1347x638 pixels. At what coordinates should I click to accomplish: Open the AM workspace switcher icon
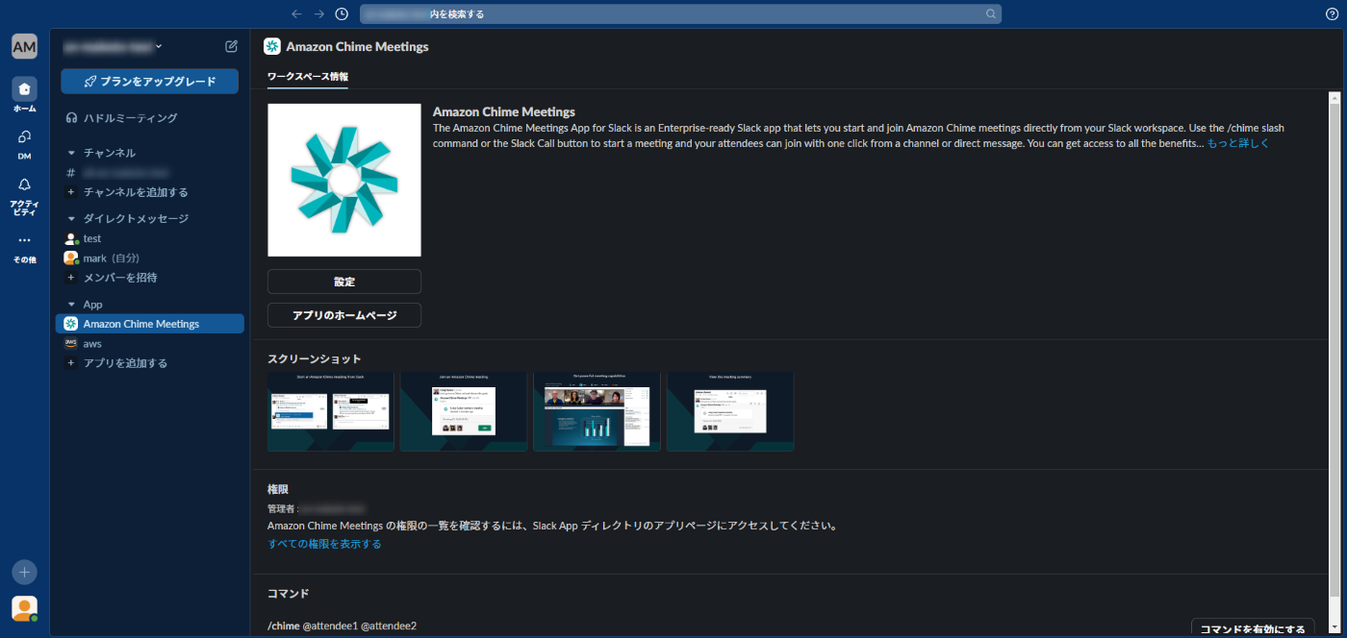24,46
